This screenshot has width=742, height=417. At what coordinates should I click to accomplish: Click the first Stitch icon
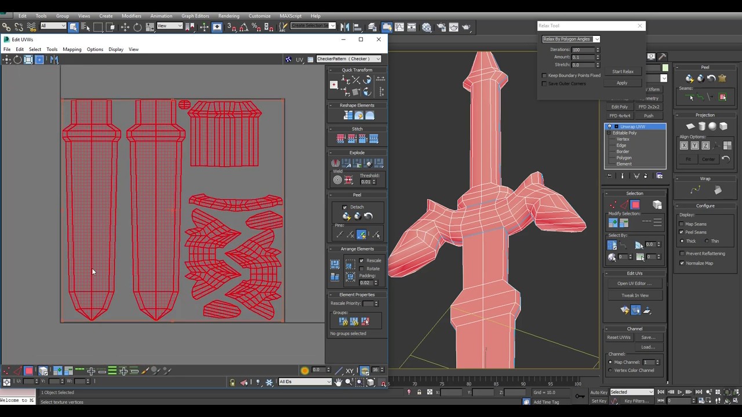[x=341, y=138]
